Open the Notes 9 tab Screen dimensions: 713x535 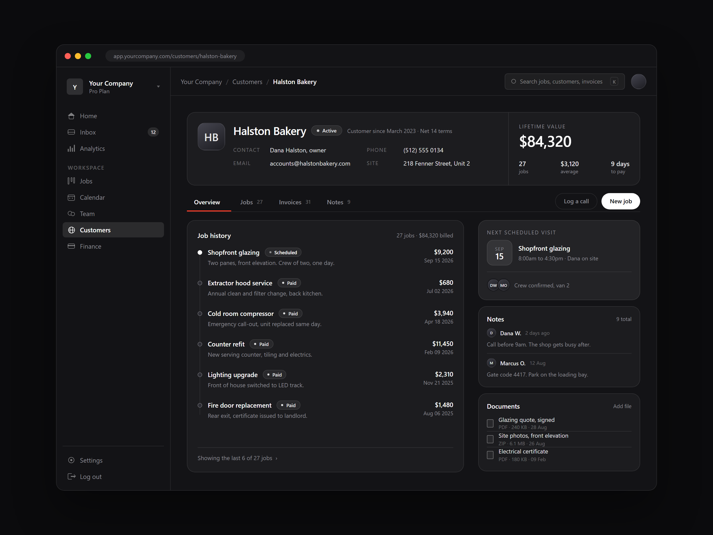click(x=338, y=202)
